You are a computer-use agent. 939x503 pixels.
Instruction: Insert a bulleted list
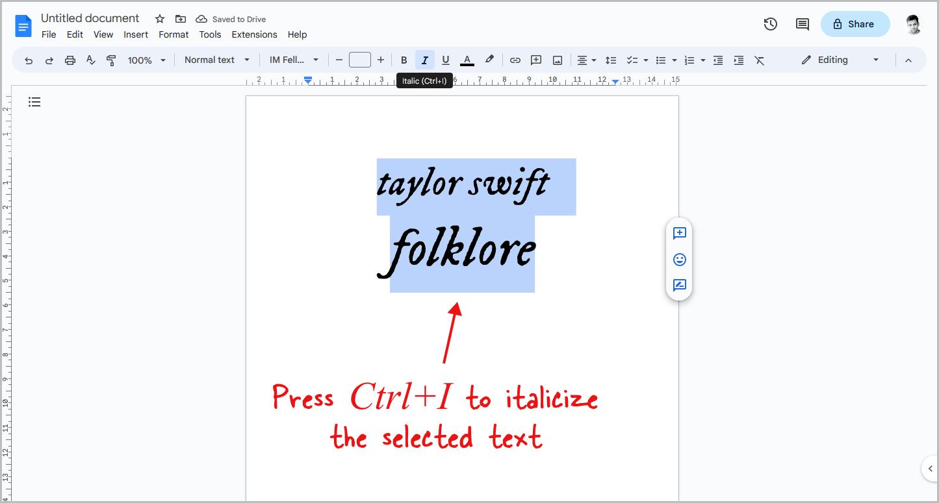[661, 60]
